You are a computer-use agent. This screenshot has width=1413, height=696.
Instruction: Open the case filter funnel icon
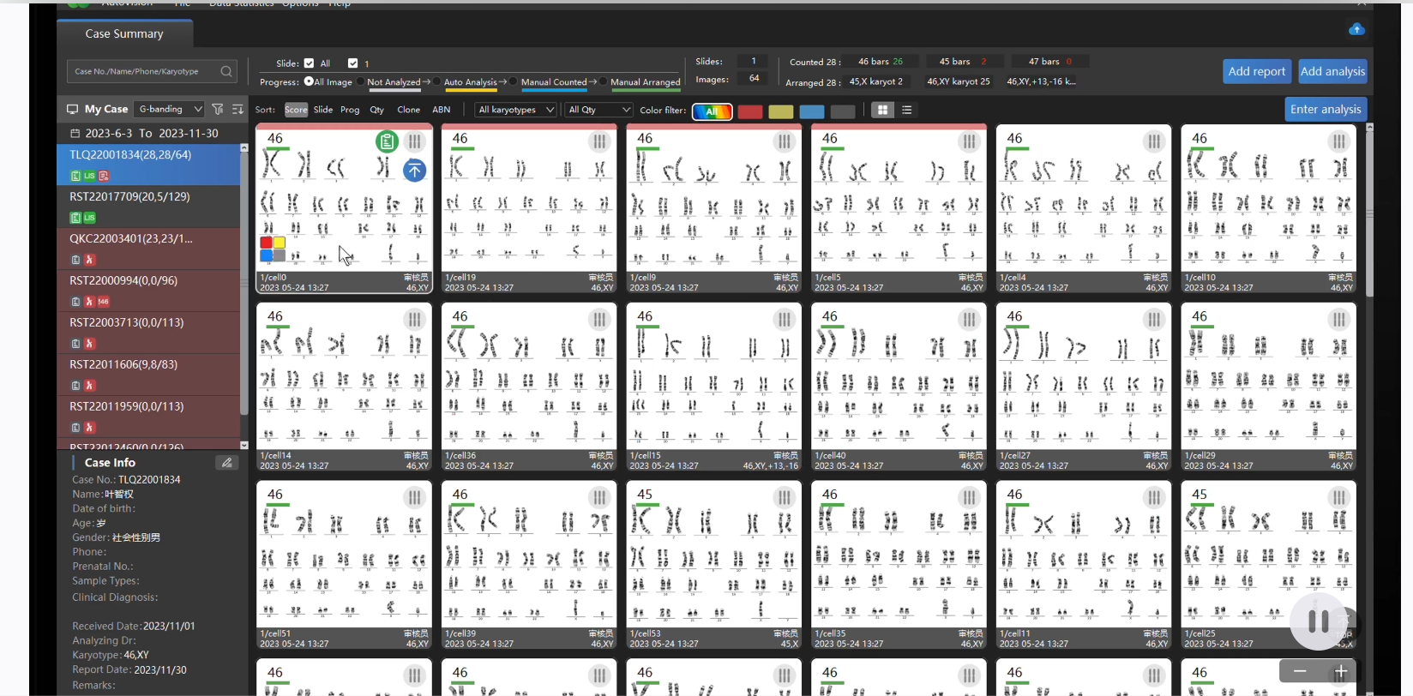(218, 110)
